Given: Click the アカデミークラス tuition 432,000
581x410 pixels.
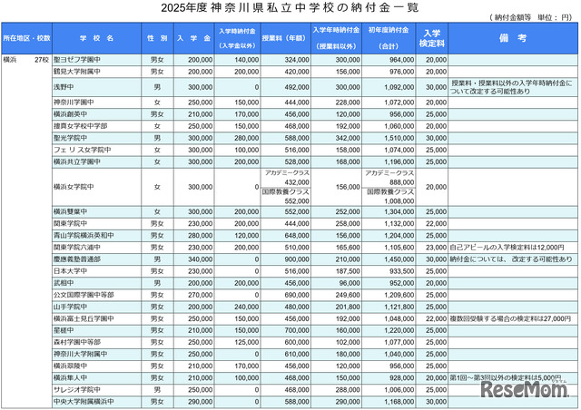Looking at the screenshot, I should [x=297, y=182].
